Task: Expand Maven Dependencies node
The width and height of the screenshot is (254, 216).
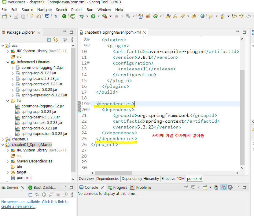Action: click(8, 162)
